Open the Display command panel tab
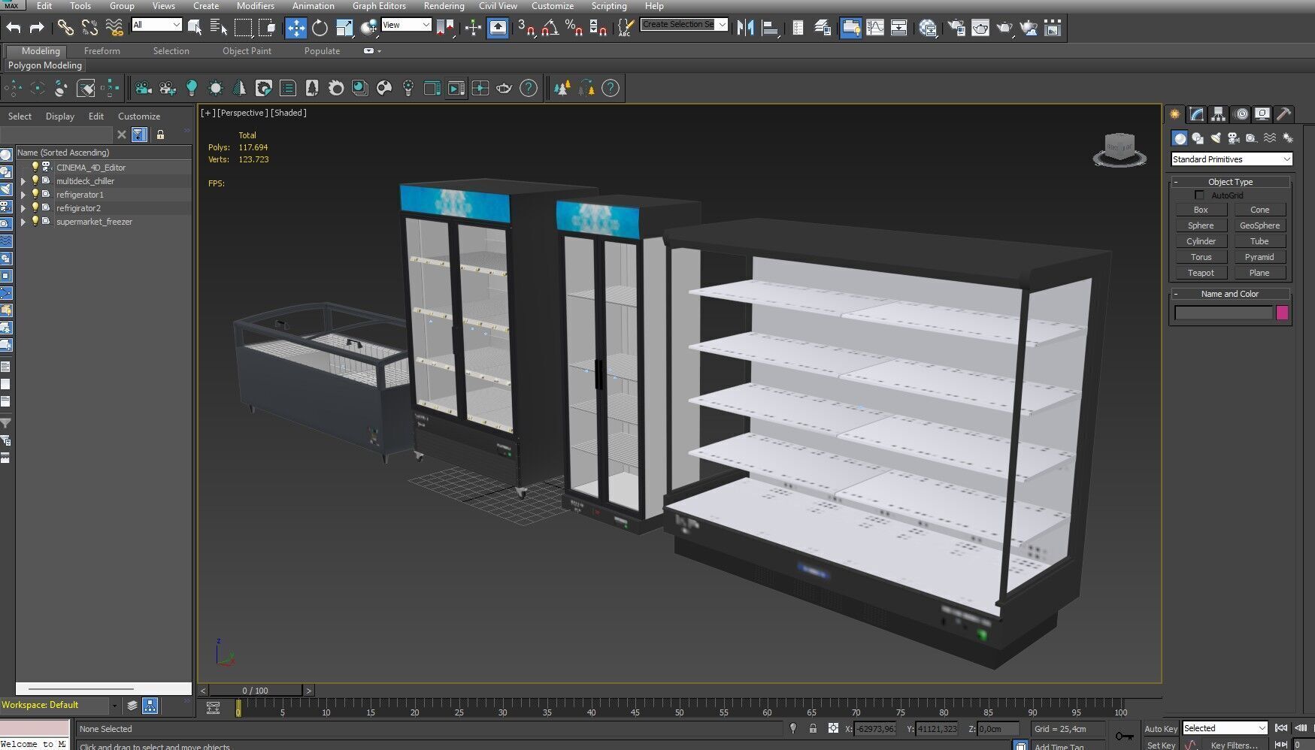Image resolution: width=1315 pixels, height=750 pixels. pyautogui.click(x=1262, y=114)
